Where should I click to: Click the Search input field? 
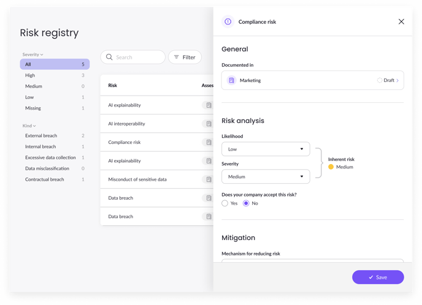tap(133, 57)
